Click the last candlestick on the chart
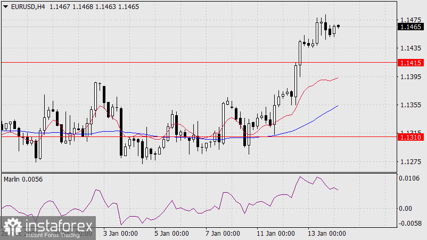The height and width of the screenshot is (240, 427). [339, 26]
